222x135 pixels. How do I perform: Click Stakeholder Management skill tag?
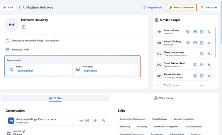coord(166,127)
